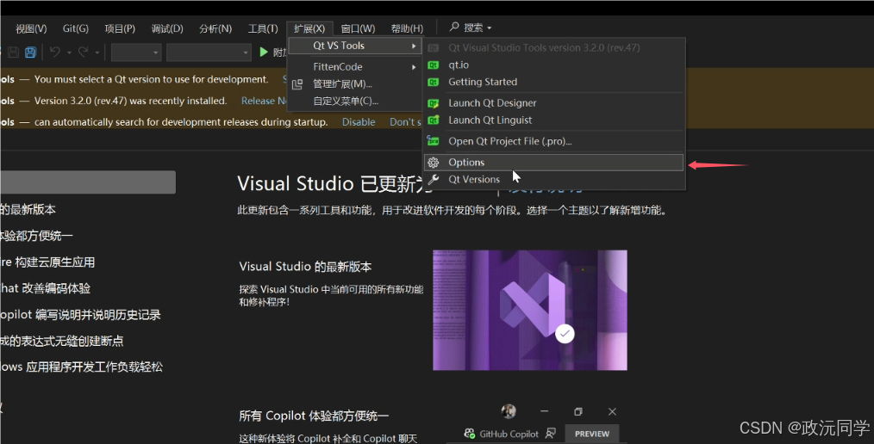Viewport: 874px width, 444px height.
Task: Select 管理扩展(M)... menu entry
Action: (354, 84)
